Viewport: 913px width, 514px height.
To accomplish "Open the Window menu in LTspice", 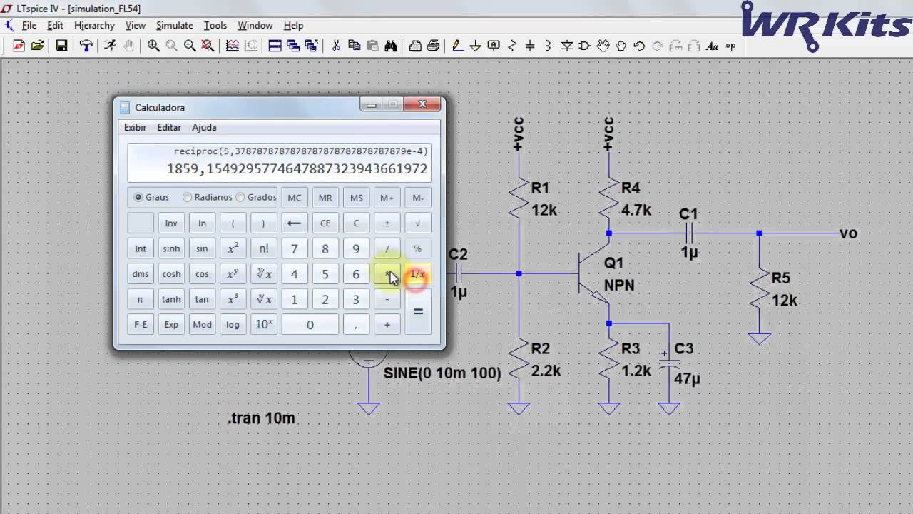I will [x=255, y=25].
